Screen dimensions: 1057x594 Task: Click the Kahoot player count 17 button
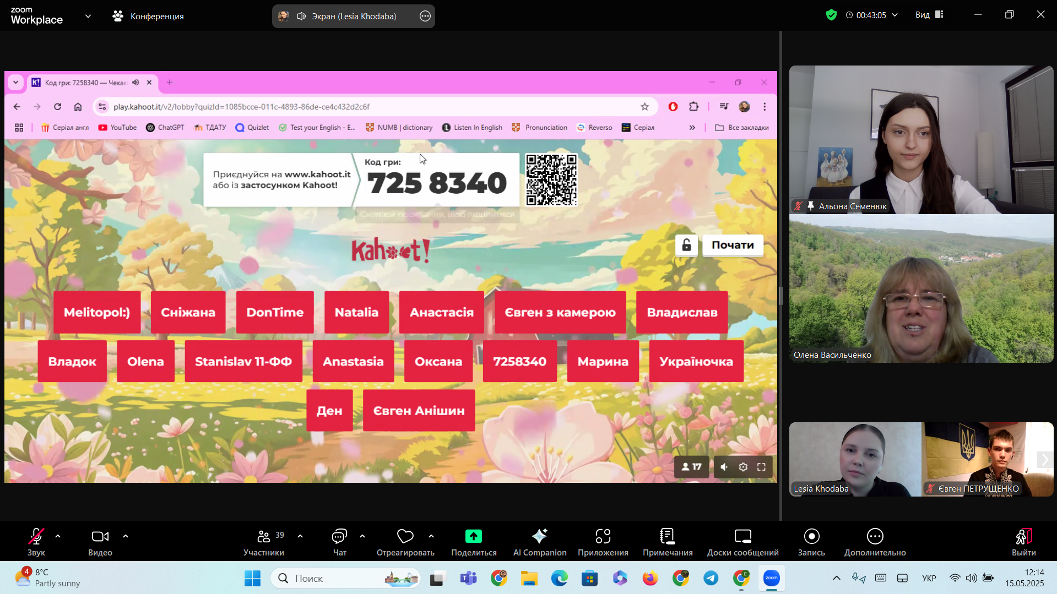[x=692, y=467]
